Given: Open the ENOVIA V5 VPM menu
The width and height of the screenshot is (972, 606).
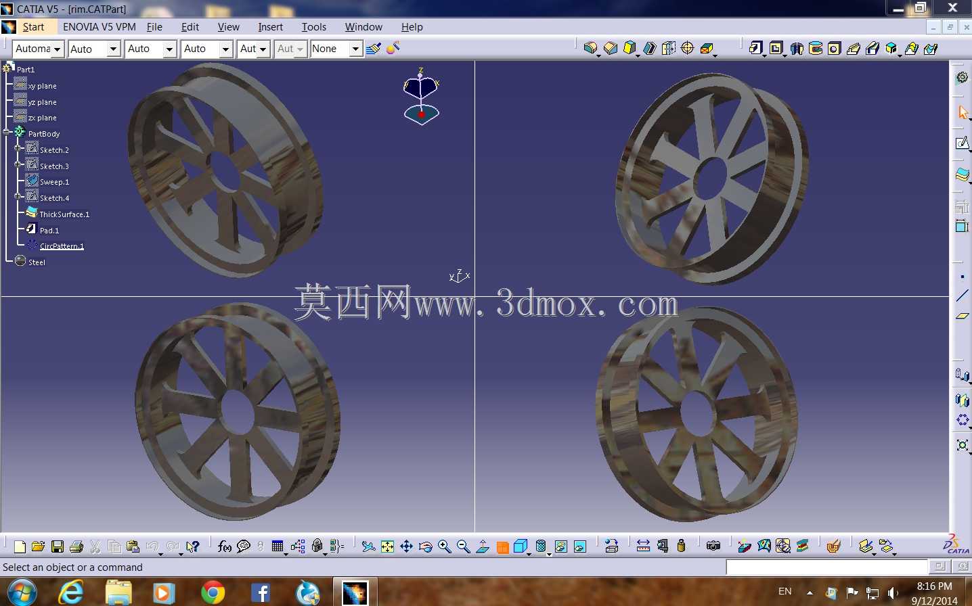Looking at the screenshot, I should tap(100, 27).
